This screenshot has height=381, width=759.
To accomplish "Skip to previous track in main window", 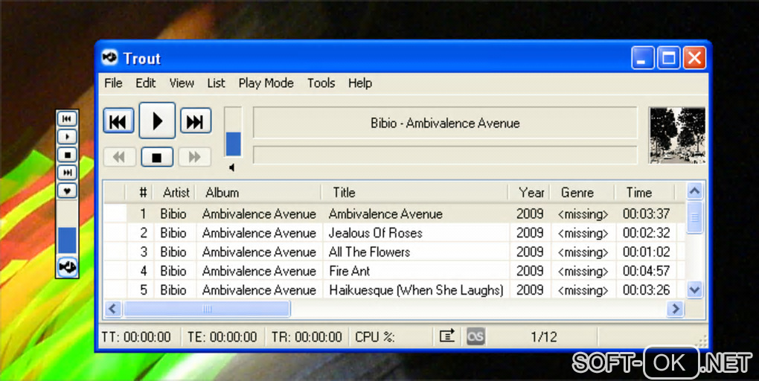I will tap(118, 121).
